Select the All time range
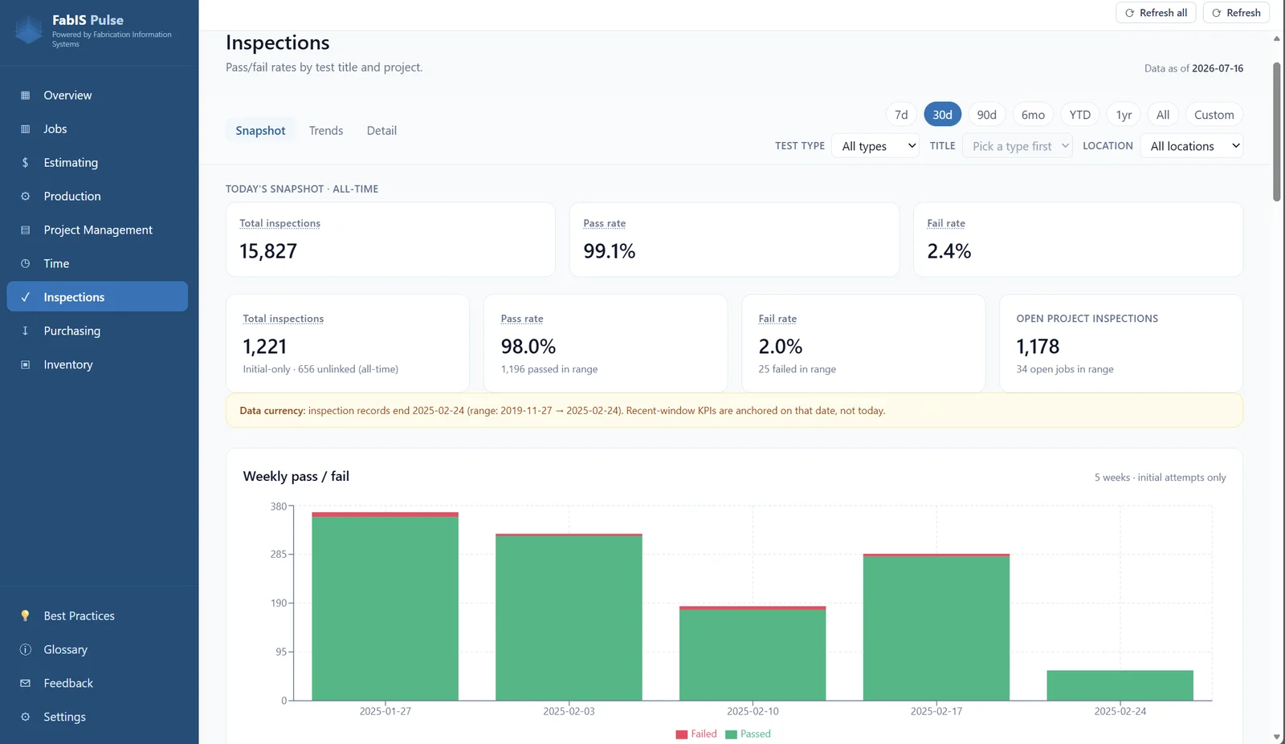 pos(1162,115)
